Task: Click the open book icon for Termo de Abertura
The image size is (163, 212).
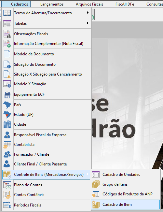Action: coord(7,13)
